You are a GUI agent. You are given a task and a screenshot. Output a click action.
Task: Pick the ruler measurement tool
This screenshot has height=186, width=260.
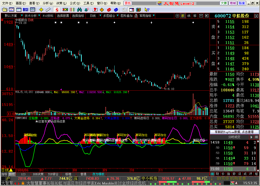coord(48,10)
